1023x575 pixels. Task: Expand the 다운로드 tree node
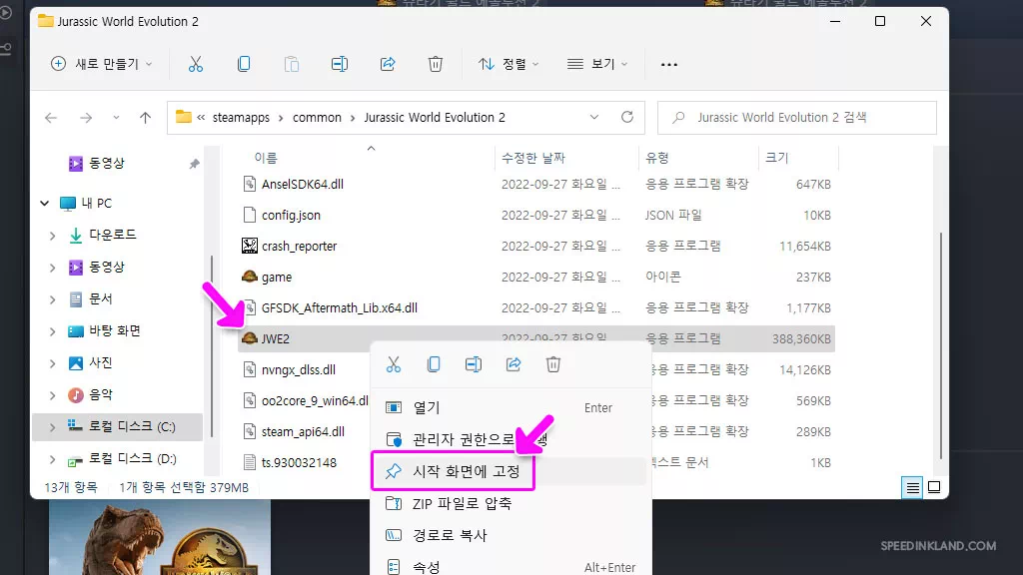point(52,236)
